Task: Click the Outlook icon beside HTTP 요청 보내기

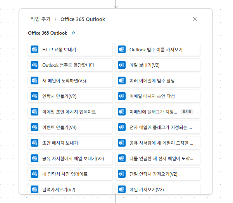Action: click(x=35, y=49)
